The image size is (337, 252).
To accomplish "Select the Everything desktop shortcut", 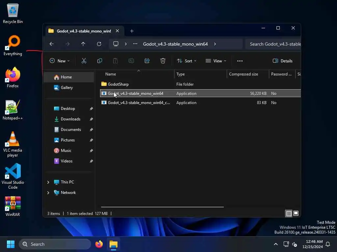I will pyautogui.click(x=13, y=46).
